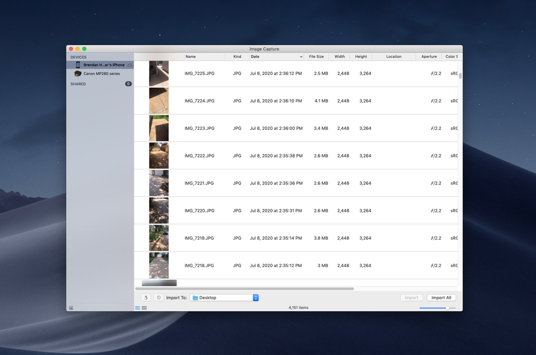Click the Import button

tap(412, 298)
